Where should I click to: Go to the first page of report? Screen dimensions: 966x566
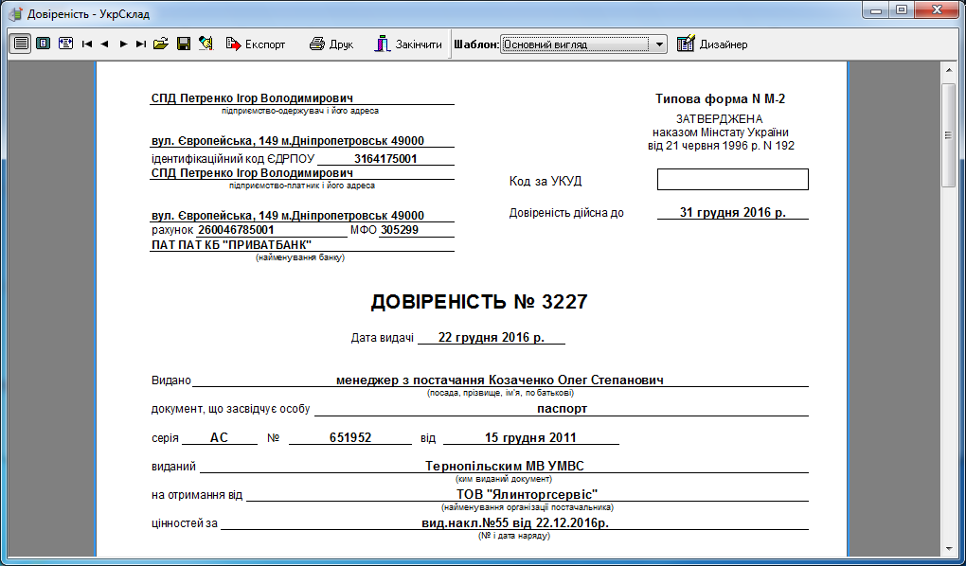[x=87, y=44]
